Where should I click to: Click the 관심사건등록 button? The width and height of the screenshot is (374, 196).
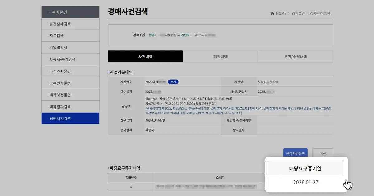296,153
